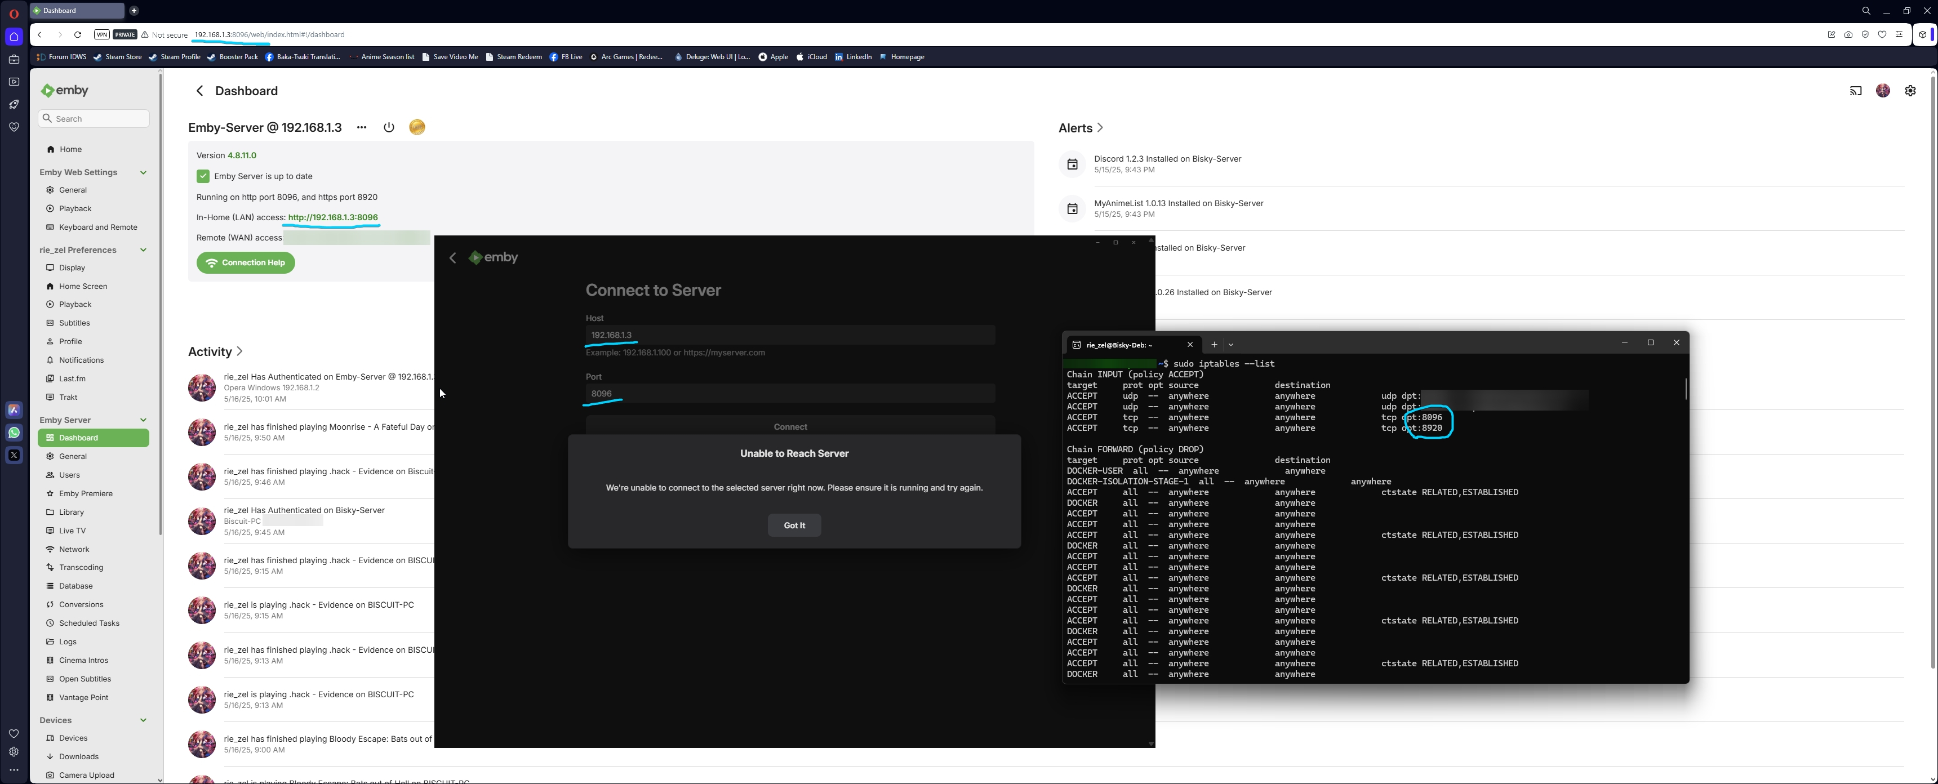Expand Alerts section chevron

pos(1100,128)
